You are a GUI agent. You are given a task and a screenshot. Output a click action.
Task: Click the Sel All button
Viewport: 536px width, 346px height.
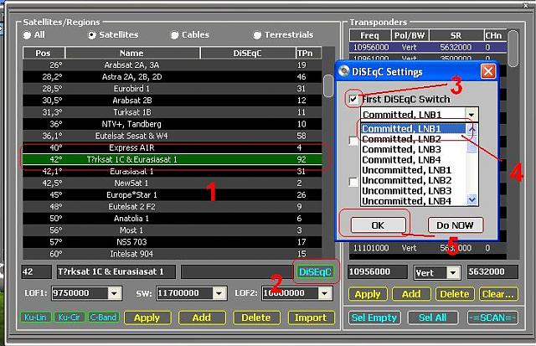point(433,318)
